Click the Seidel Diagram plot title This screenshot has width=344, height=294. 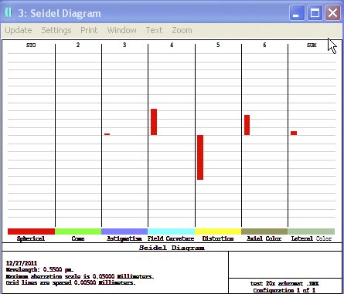click(x=172, y=248)
